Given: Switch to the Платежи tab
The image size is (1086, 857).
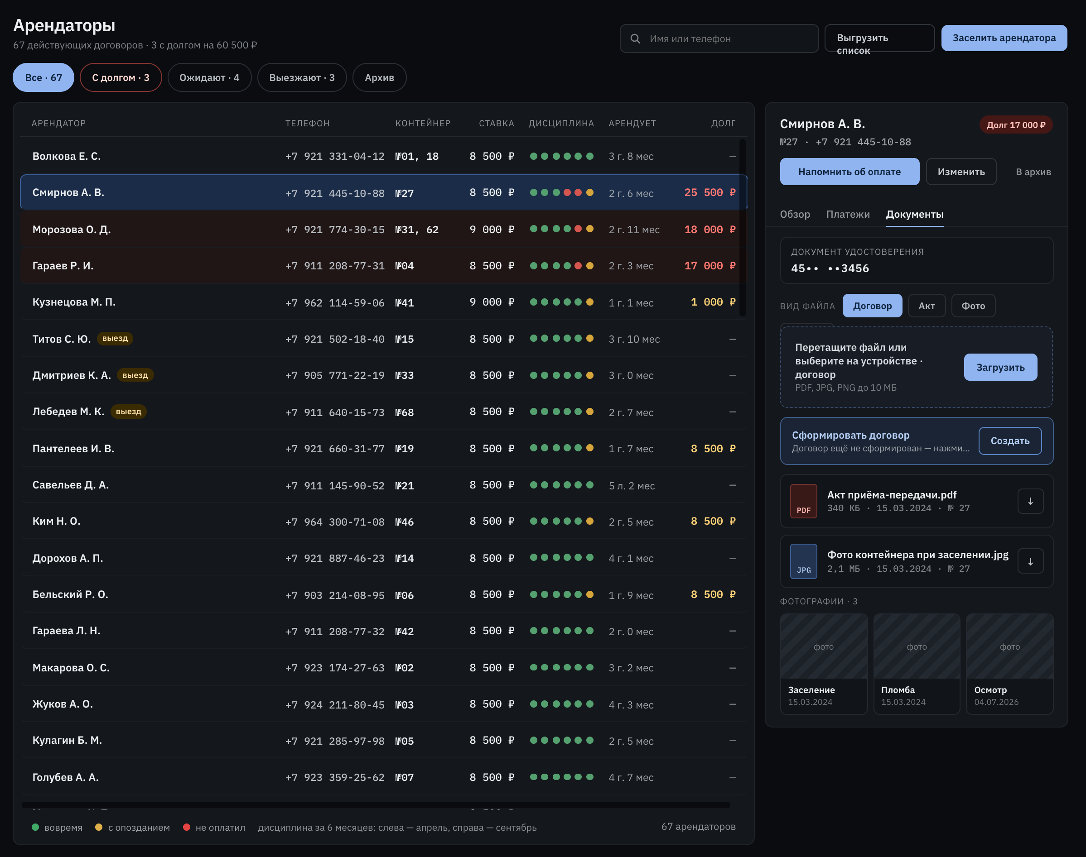Looking at the screenshot, I should 848,214.
